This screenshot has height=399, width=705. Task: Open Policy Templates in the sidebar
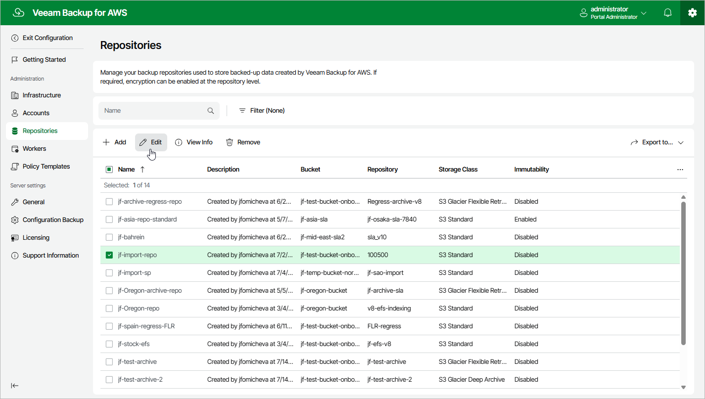[x=47, y=167]
